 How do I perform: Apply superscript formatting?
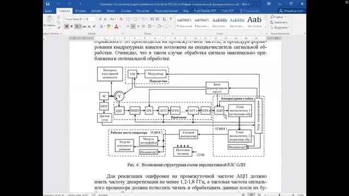[94, 27]
